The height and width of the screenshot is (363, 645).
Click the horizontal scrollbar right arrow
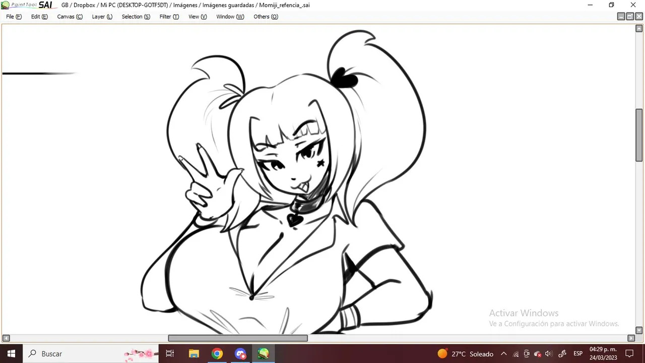[x=631, y=338]
